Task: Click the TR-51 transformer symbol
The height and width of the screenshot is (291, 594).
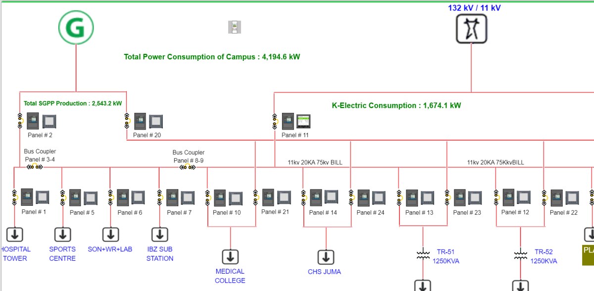Action: coord(423,255)
